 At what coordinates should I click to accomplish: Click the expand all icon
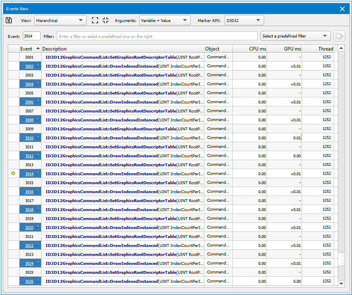point(95,20)
